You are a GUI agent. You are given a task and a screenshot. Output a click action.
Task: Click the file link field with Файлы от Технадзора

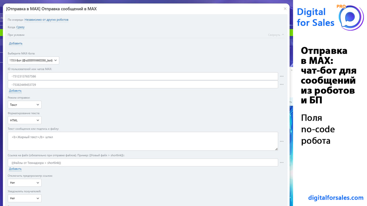[x=143, y=163]
